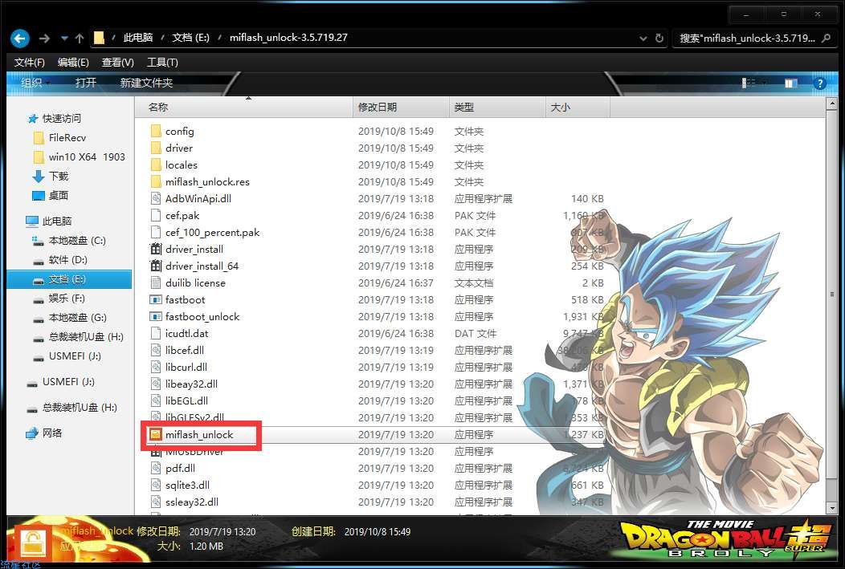This screenshot has height=569, width=845.
Task: Click the 打开 toolbar button
Action: click(x=86, y=83)
